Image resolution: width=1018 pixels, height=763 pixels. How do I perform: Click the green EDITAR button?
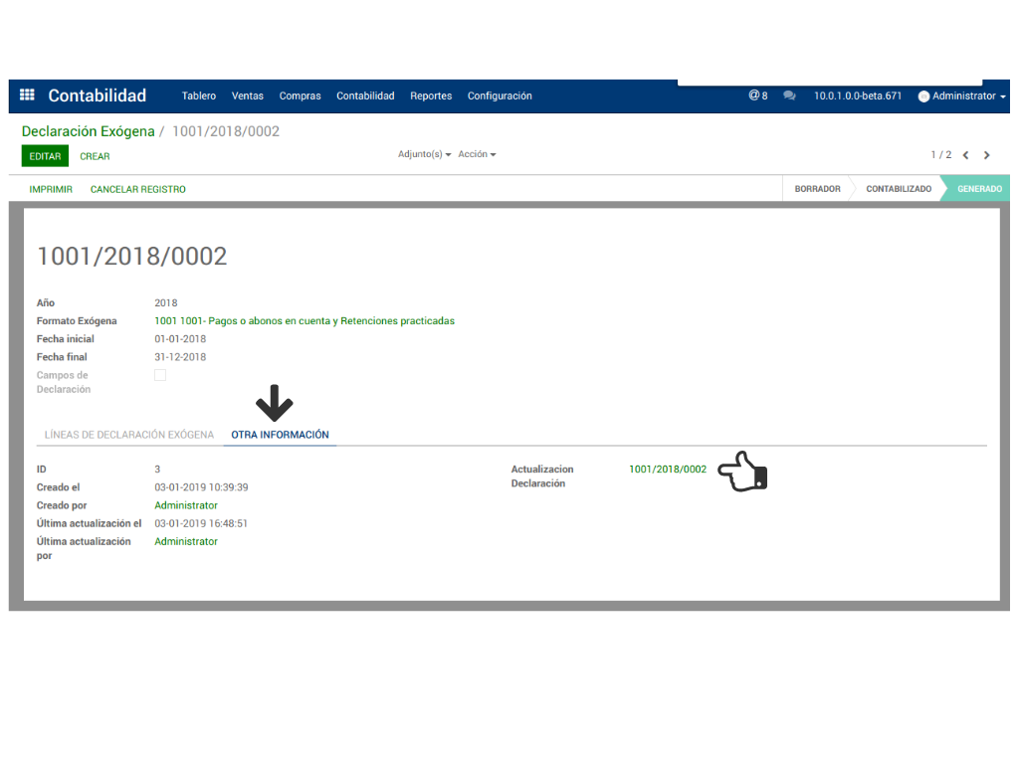(x=45, y=156)
